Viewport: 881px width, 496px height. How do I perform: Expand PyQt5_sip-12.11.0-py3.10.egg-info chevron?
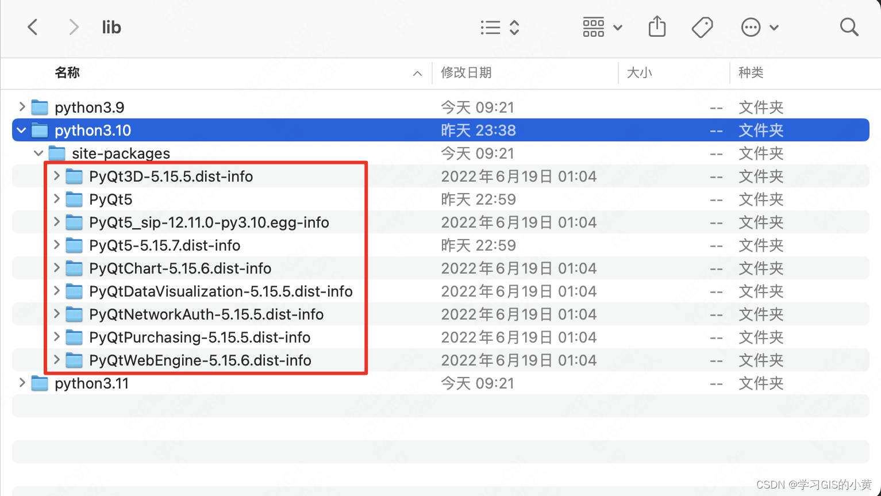(56, 222)
